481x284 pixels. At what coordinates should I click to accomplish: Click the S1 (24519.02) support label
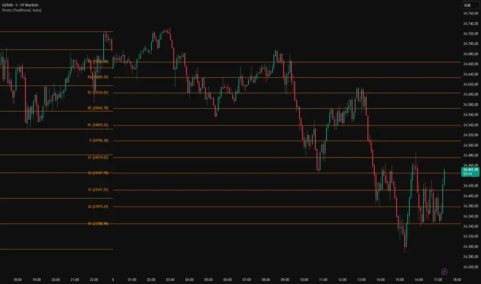[x=98, y=157]
